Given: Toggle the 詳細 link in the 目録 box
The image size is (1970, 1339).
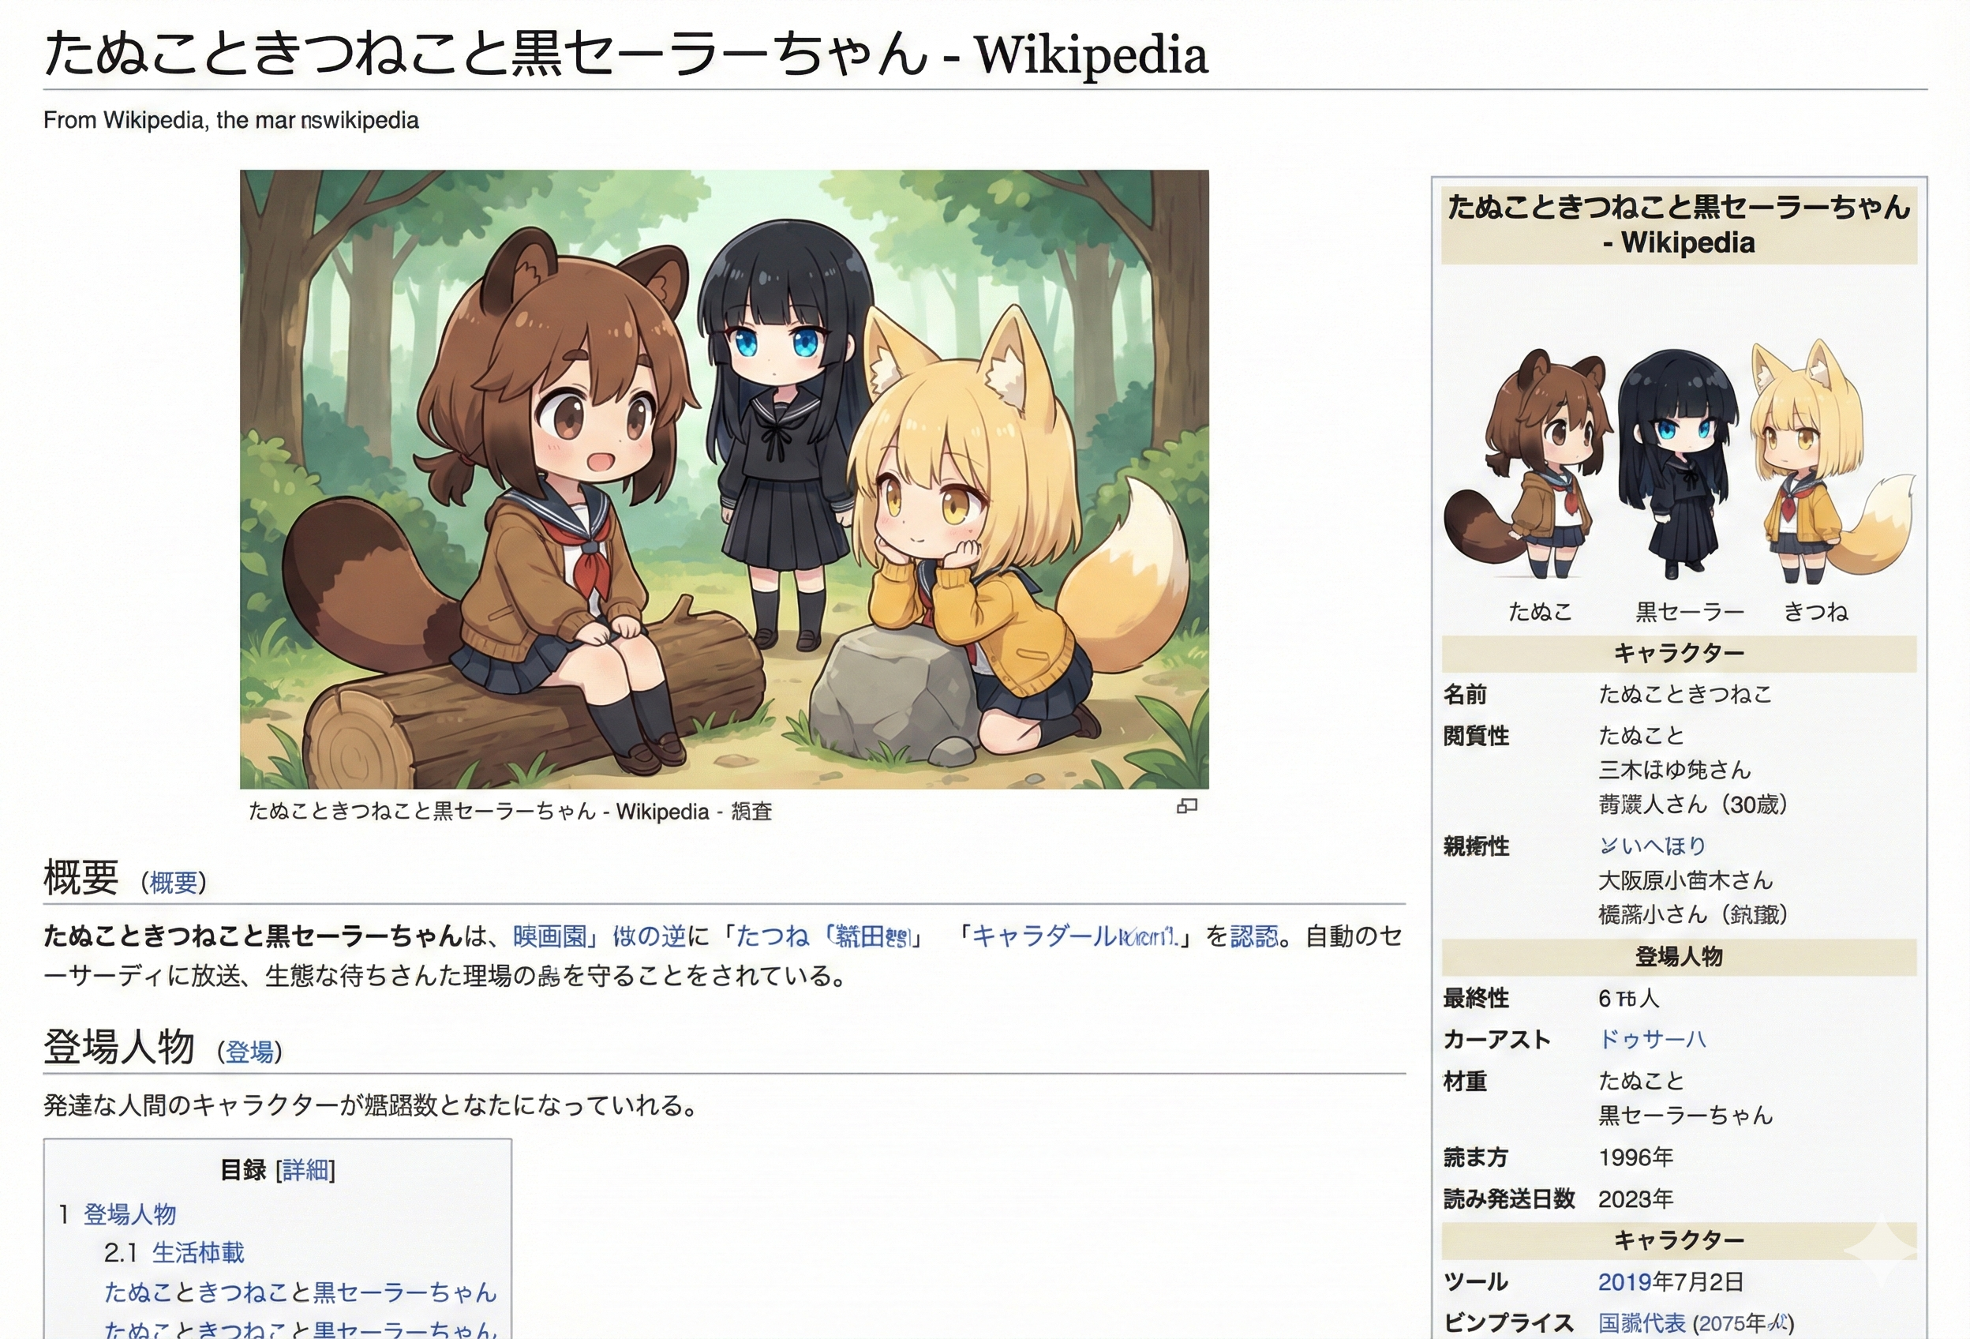Looking at the screenshot, I should pyautogui.click(x=305, y=1170).
